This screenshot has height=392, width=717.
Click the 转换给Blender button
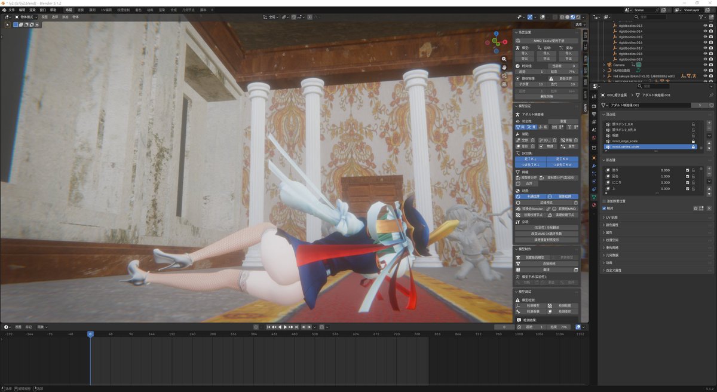531,209
